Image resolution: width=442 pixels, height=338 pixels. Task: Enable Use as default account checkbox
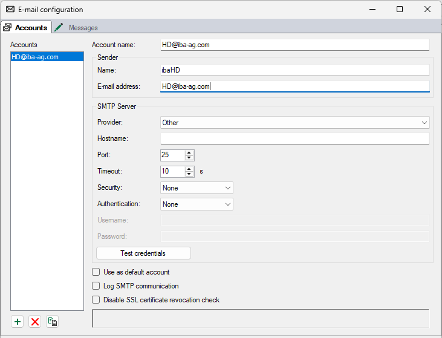(x=96, y=272)
